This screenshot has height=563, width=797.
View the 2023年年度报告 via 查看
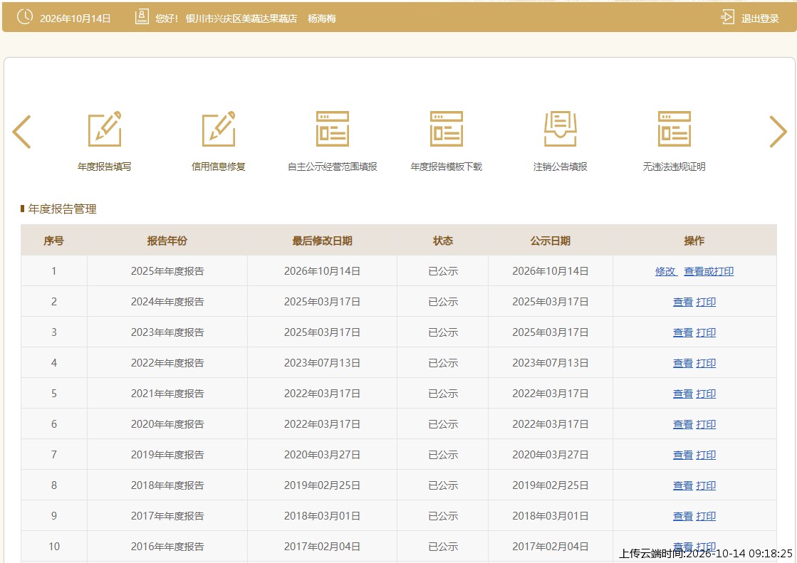(682, 332)
